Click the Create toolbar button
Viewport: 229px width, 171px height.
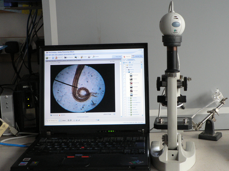pyautogui.click(x=84, y=57)
